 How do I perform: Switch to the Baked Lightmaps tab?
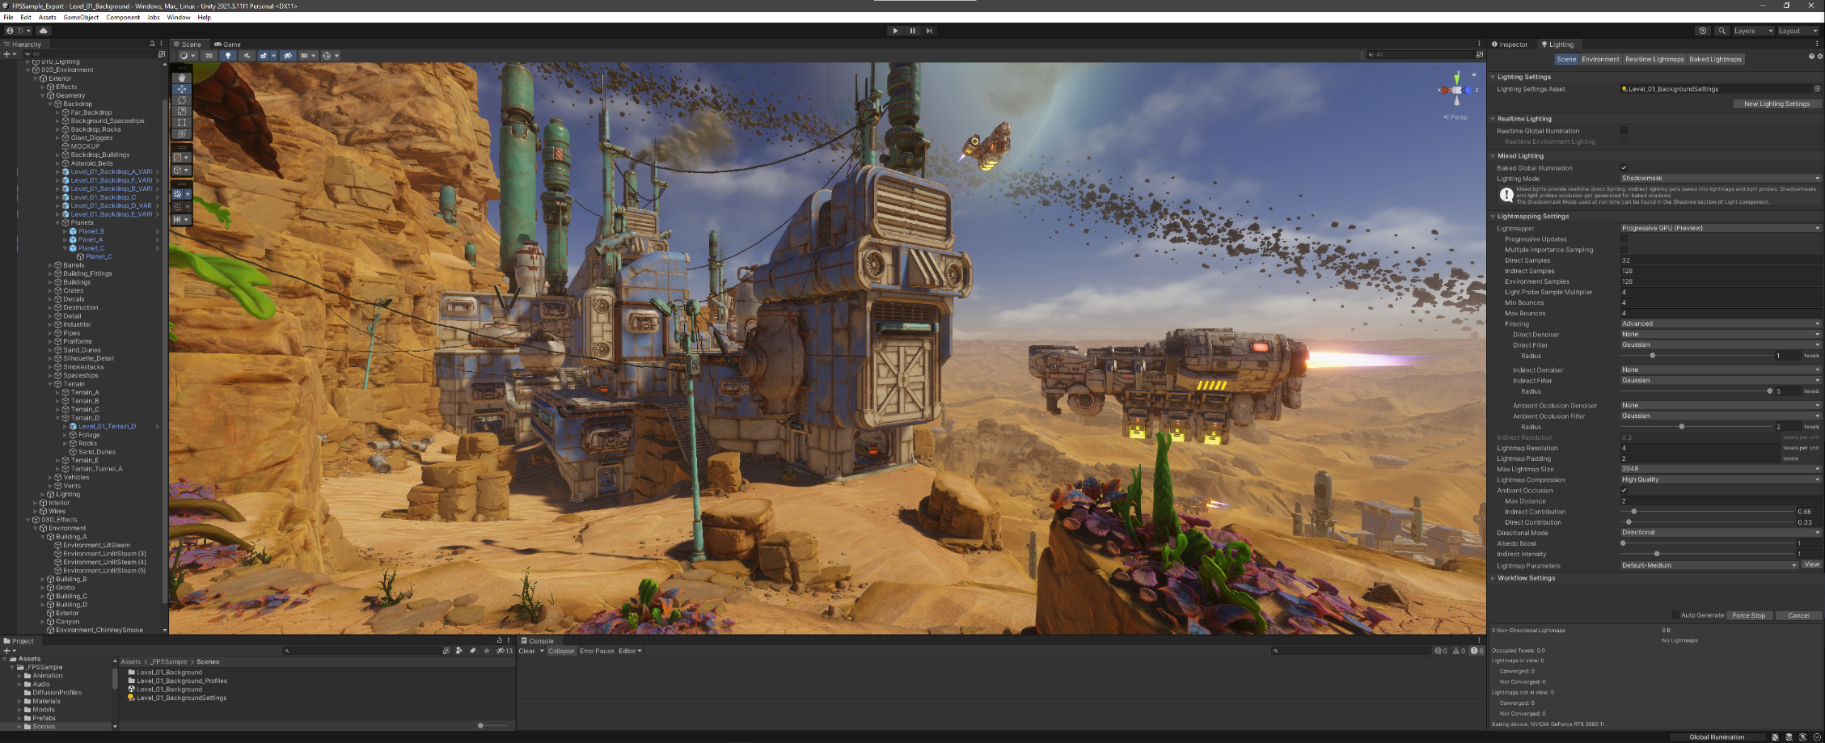click(1715, 59)
